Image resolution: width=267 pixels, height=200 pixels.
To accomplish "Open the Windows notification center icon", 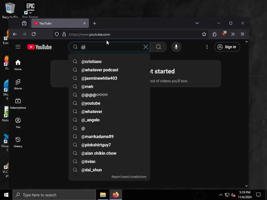I will (x=258, y=195).
